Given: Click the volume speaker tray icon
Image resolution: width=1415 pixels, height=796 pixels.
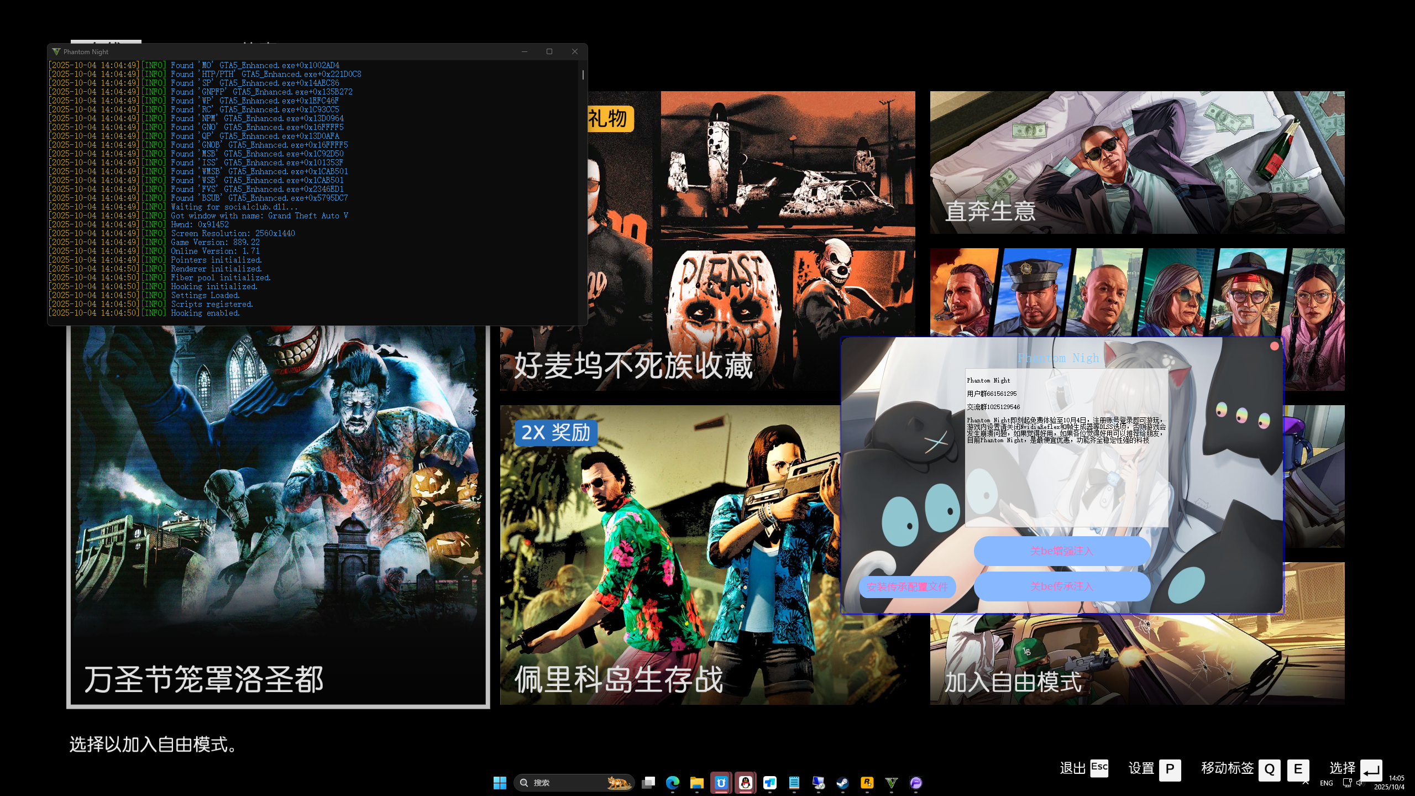Looking at the screenshot, I should coord(1360,783).
